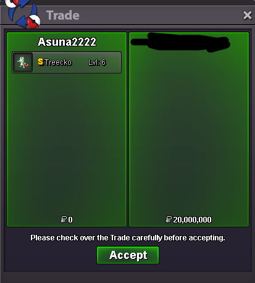Close the Trade window with X

pyautogui.click(x=247, y=15)
